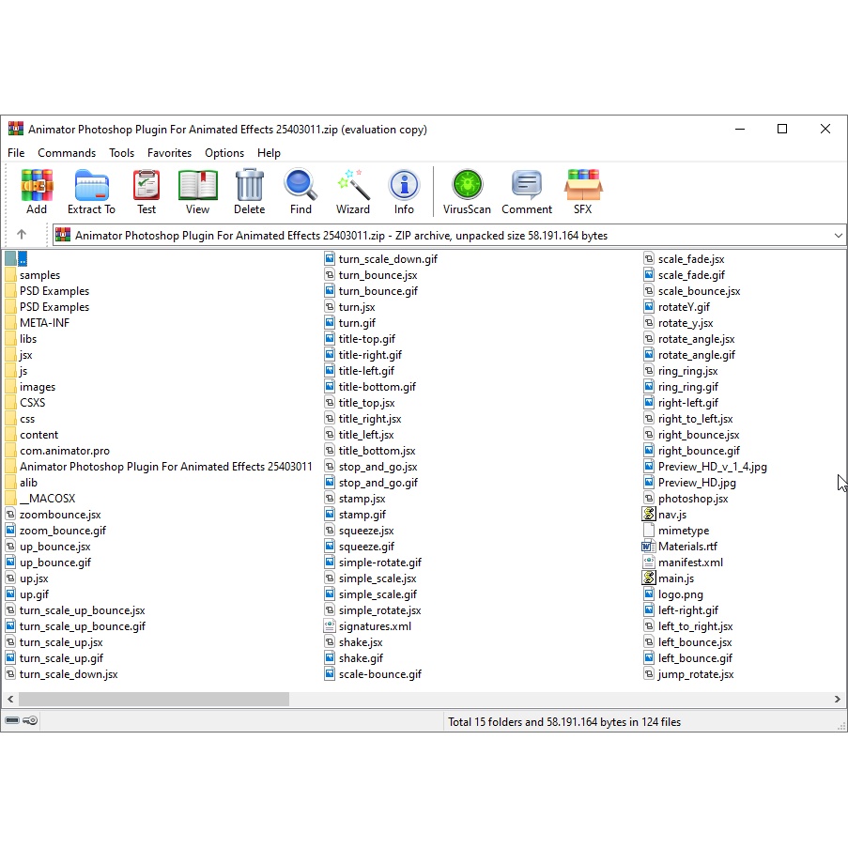Open the Commands menu
This screenshot has height=848, width=848.
(67, 153)
